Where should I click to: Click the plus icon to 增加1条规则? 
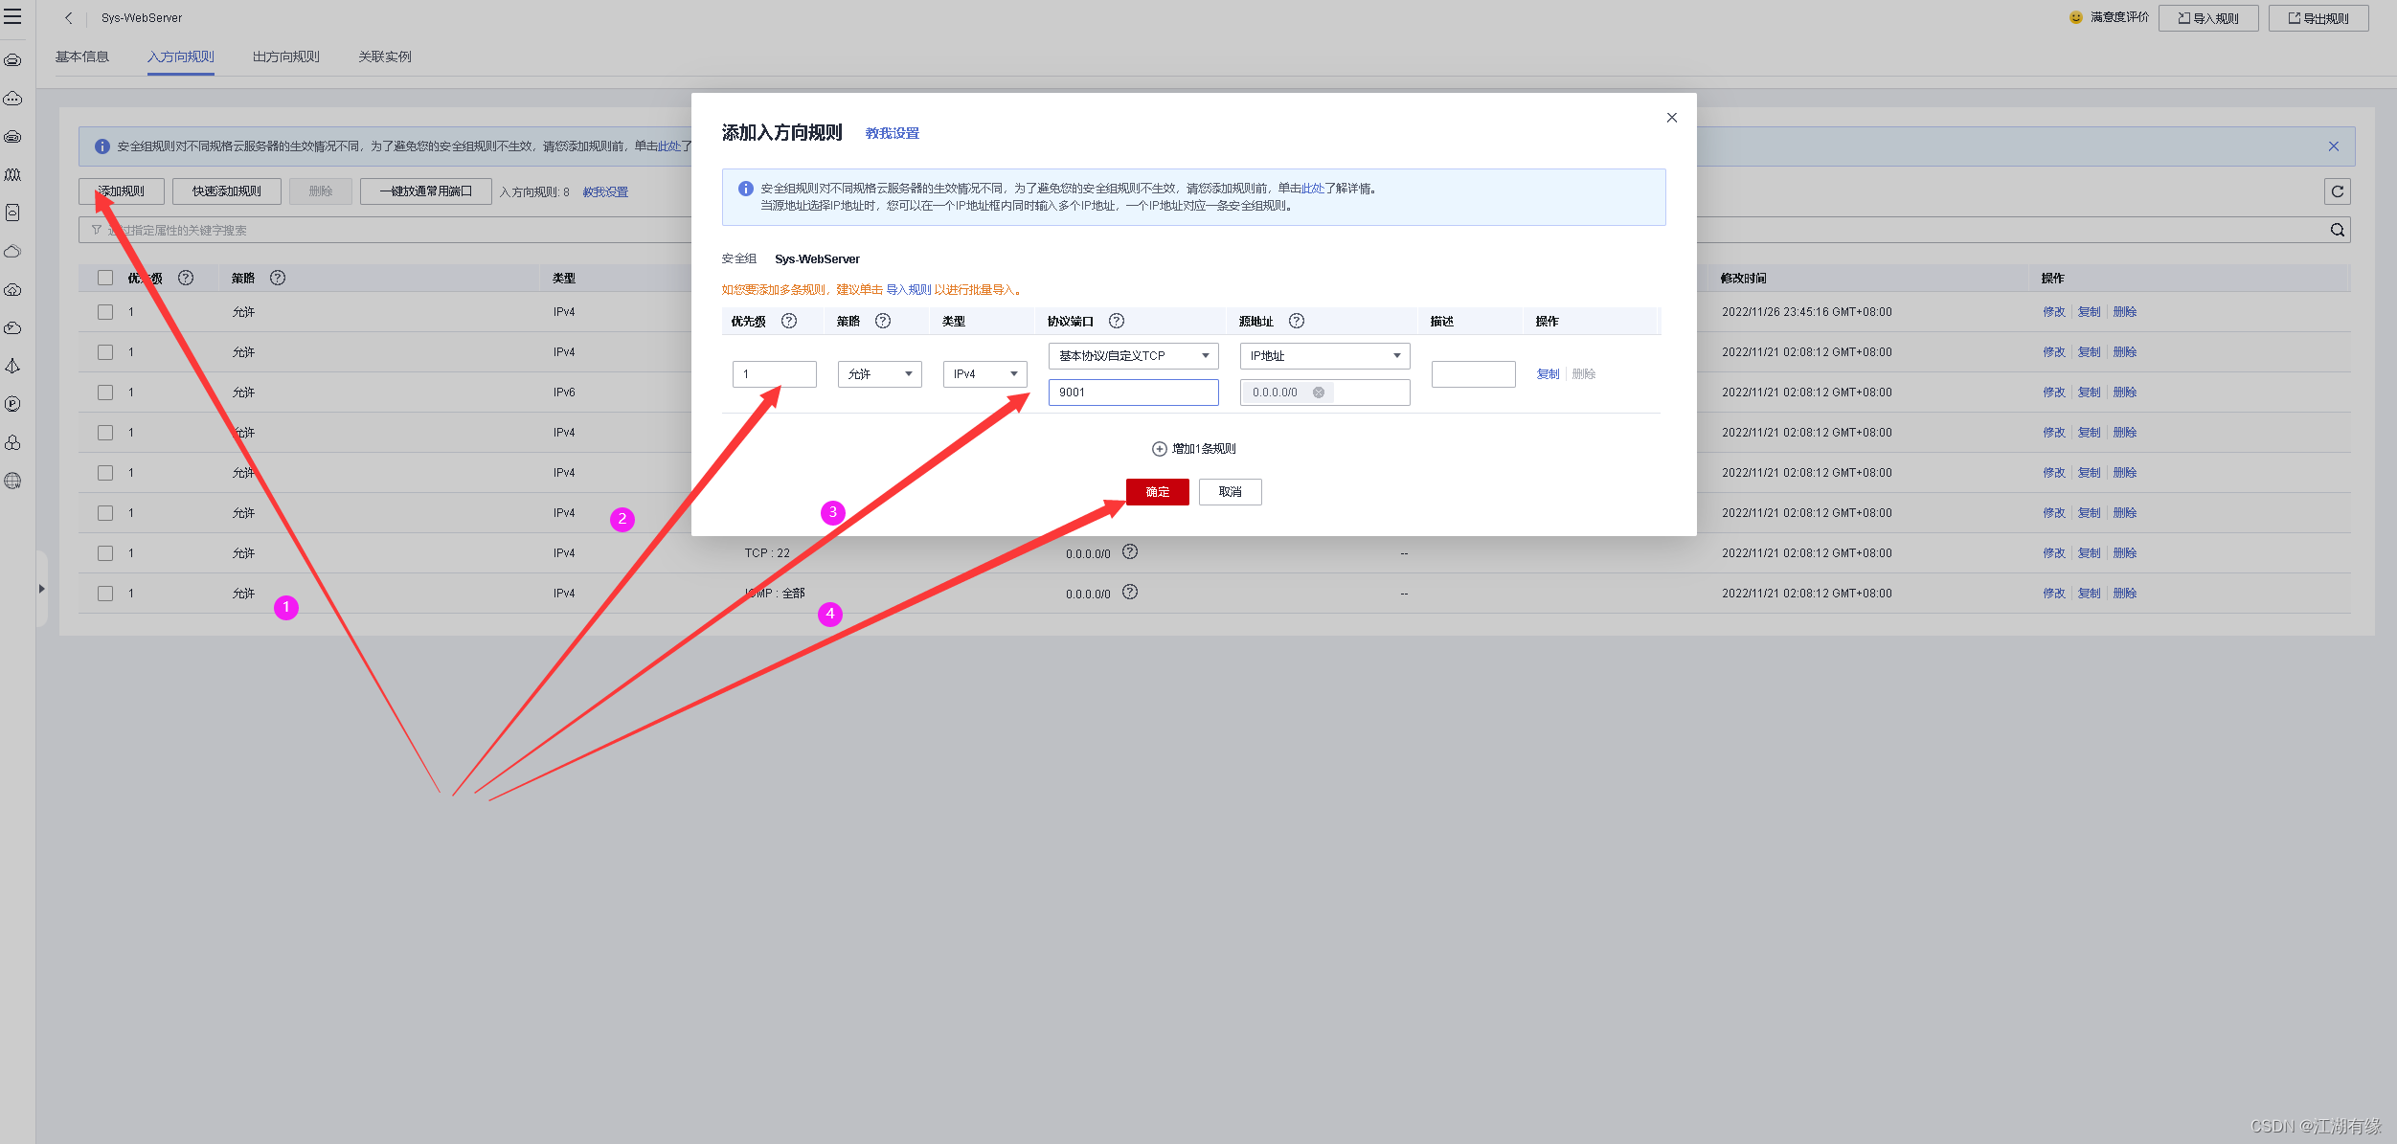(x=1159, y=449)
